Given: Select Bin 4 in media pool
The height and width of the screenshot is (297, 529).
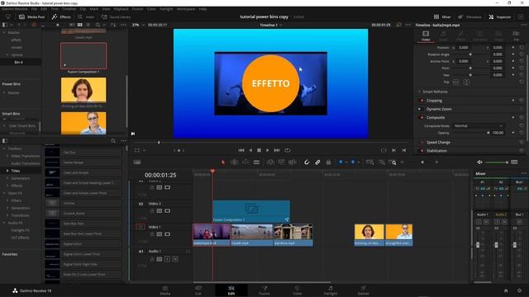Looking at the screenshot, I should pyautogui.click(x=18, y=63).
